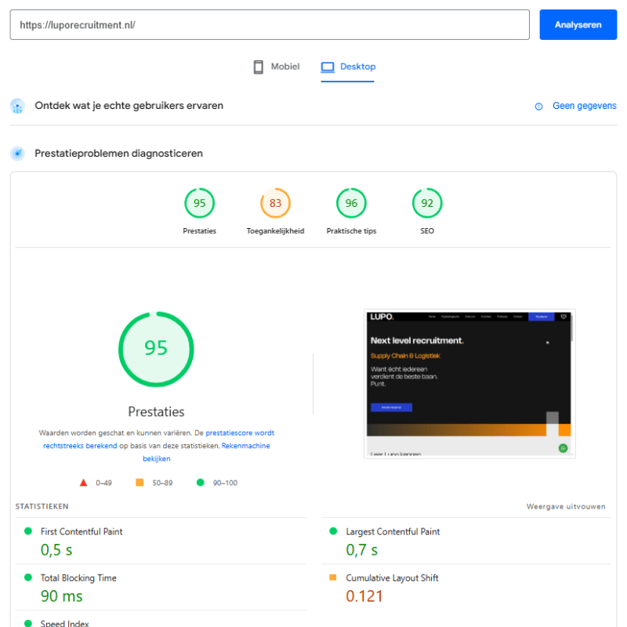Image resolution: width=627 pixels, height=627 pixels.
Task: Click the Speed Index metric label
Action: (64, 623)
